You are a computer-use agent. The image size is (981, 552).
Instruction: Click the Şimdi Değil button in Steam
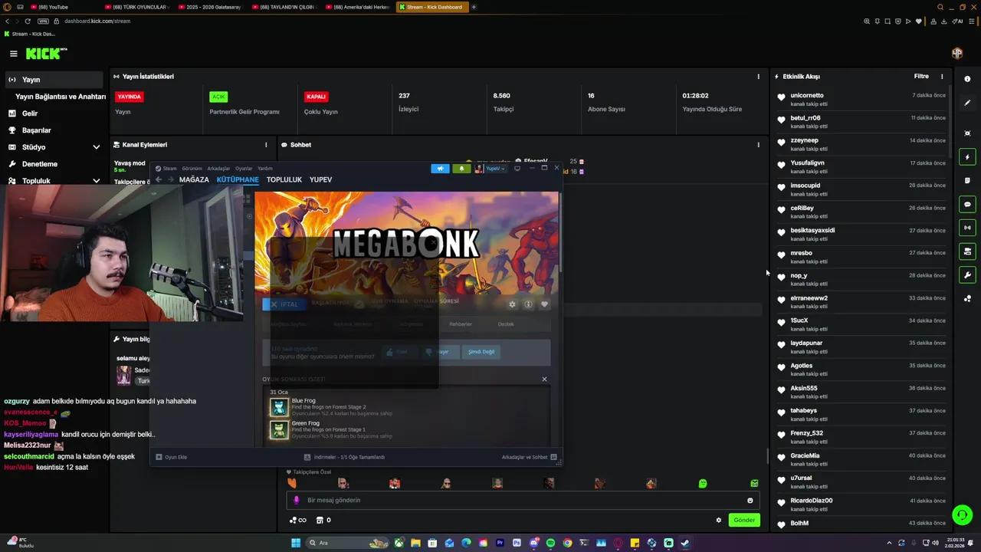(x=481, y=352)
